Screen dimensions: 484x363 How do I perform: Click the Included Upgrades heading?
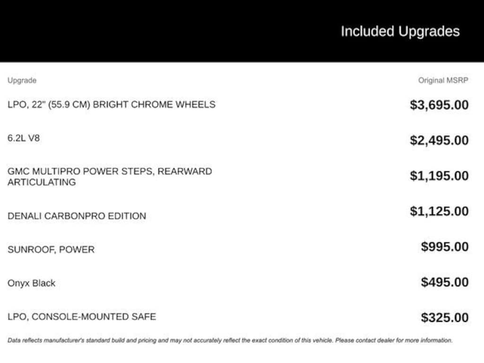[x=400, y=32]
